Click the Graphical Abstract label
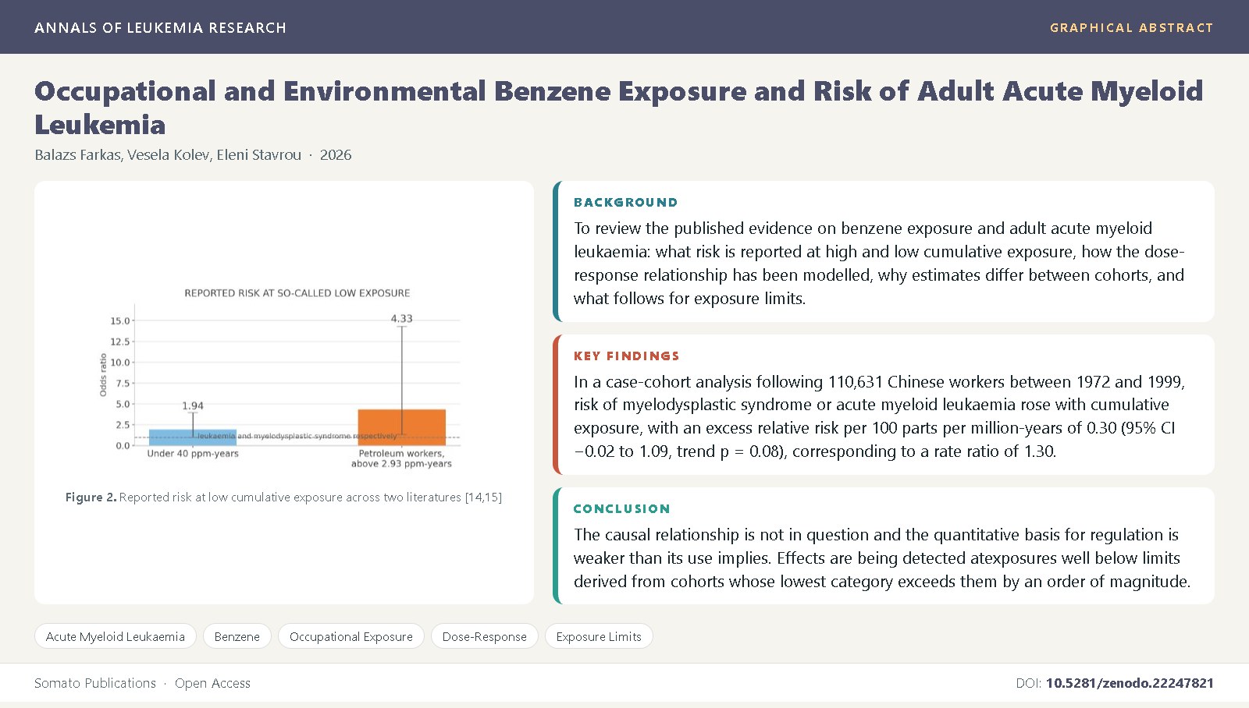The image size is (1249, 708). point(1132,27)
